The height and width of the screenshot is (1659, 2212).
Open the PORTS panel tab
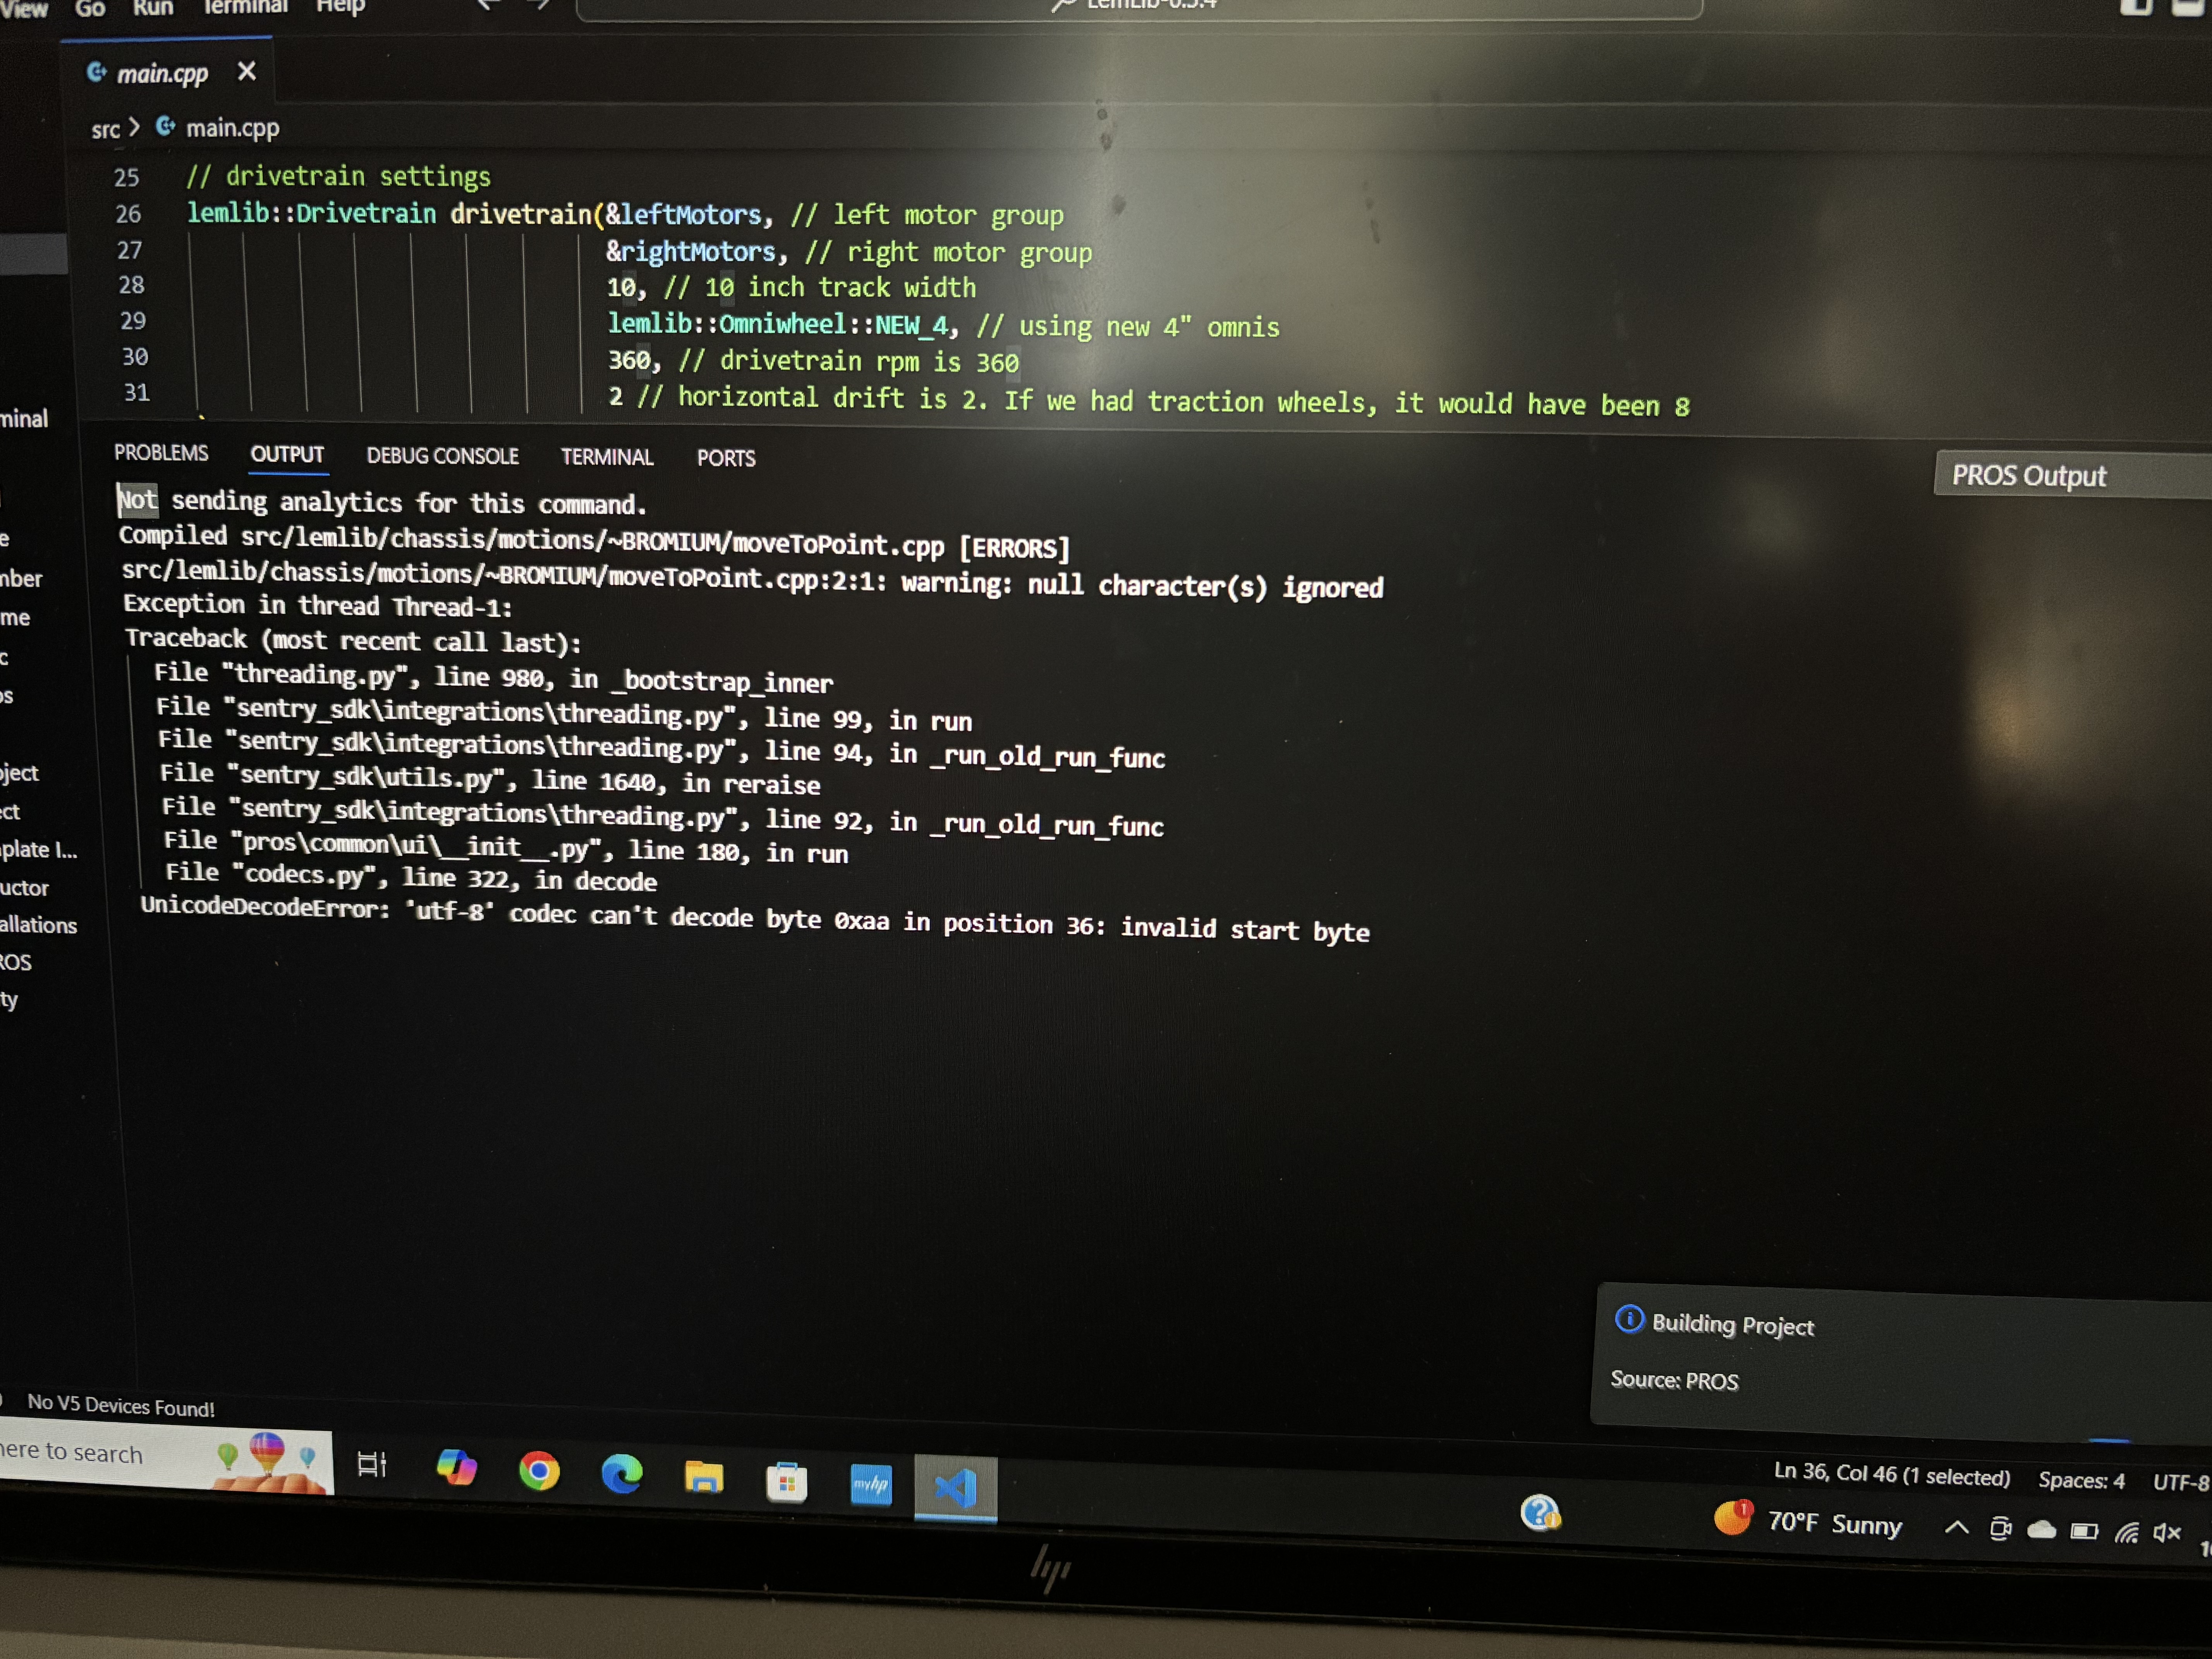(x=726, y=458)
